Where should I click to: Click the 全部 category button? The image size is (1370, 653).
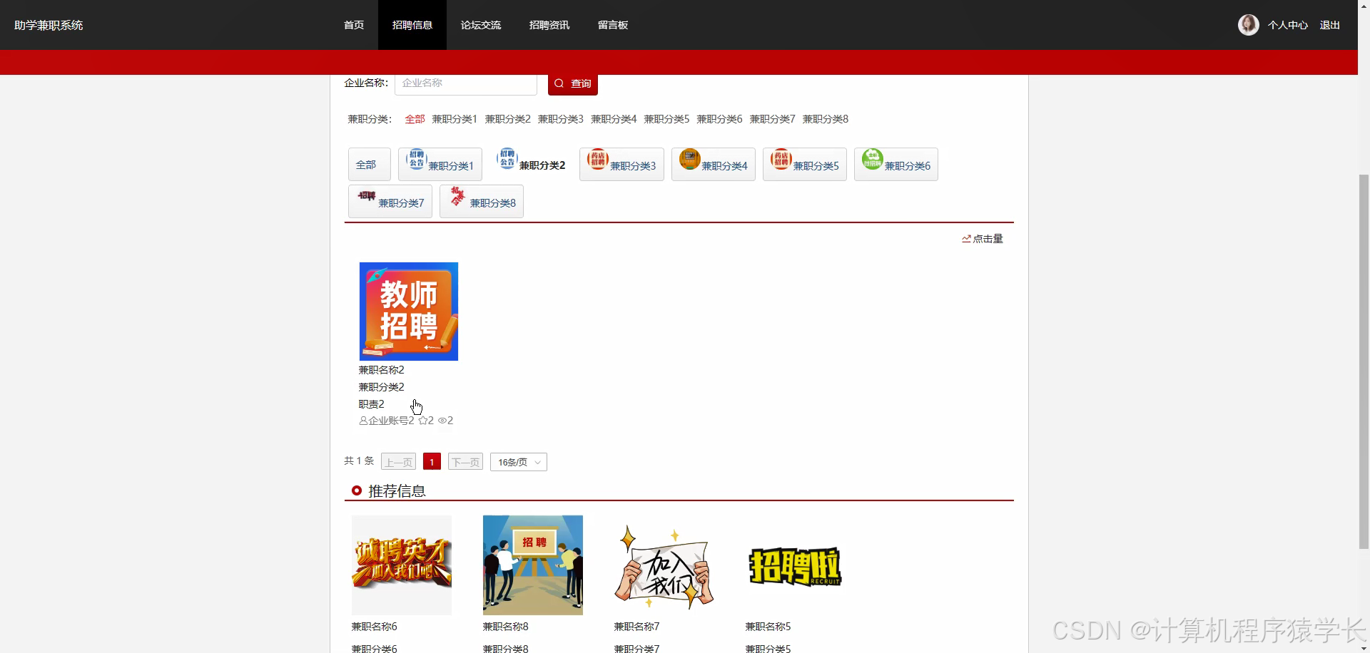coord(370,164)
